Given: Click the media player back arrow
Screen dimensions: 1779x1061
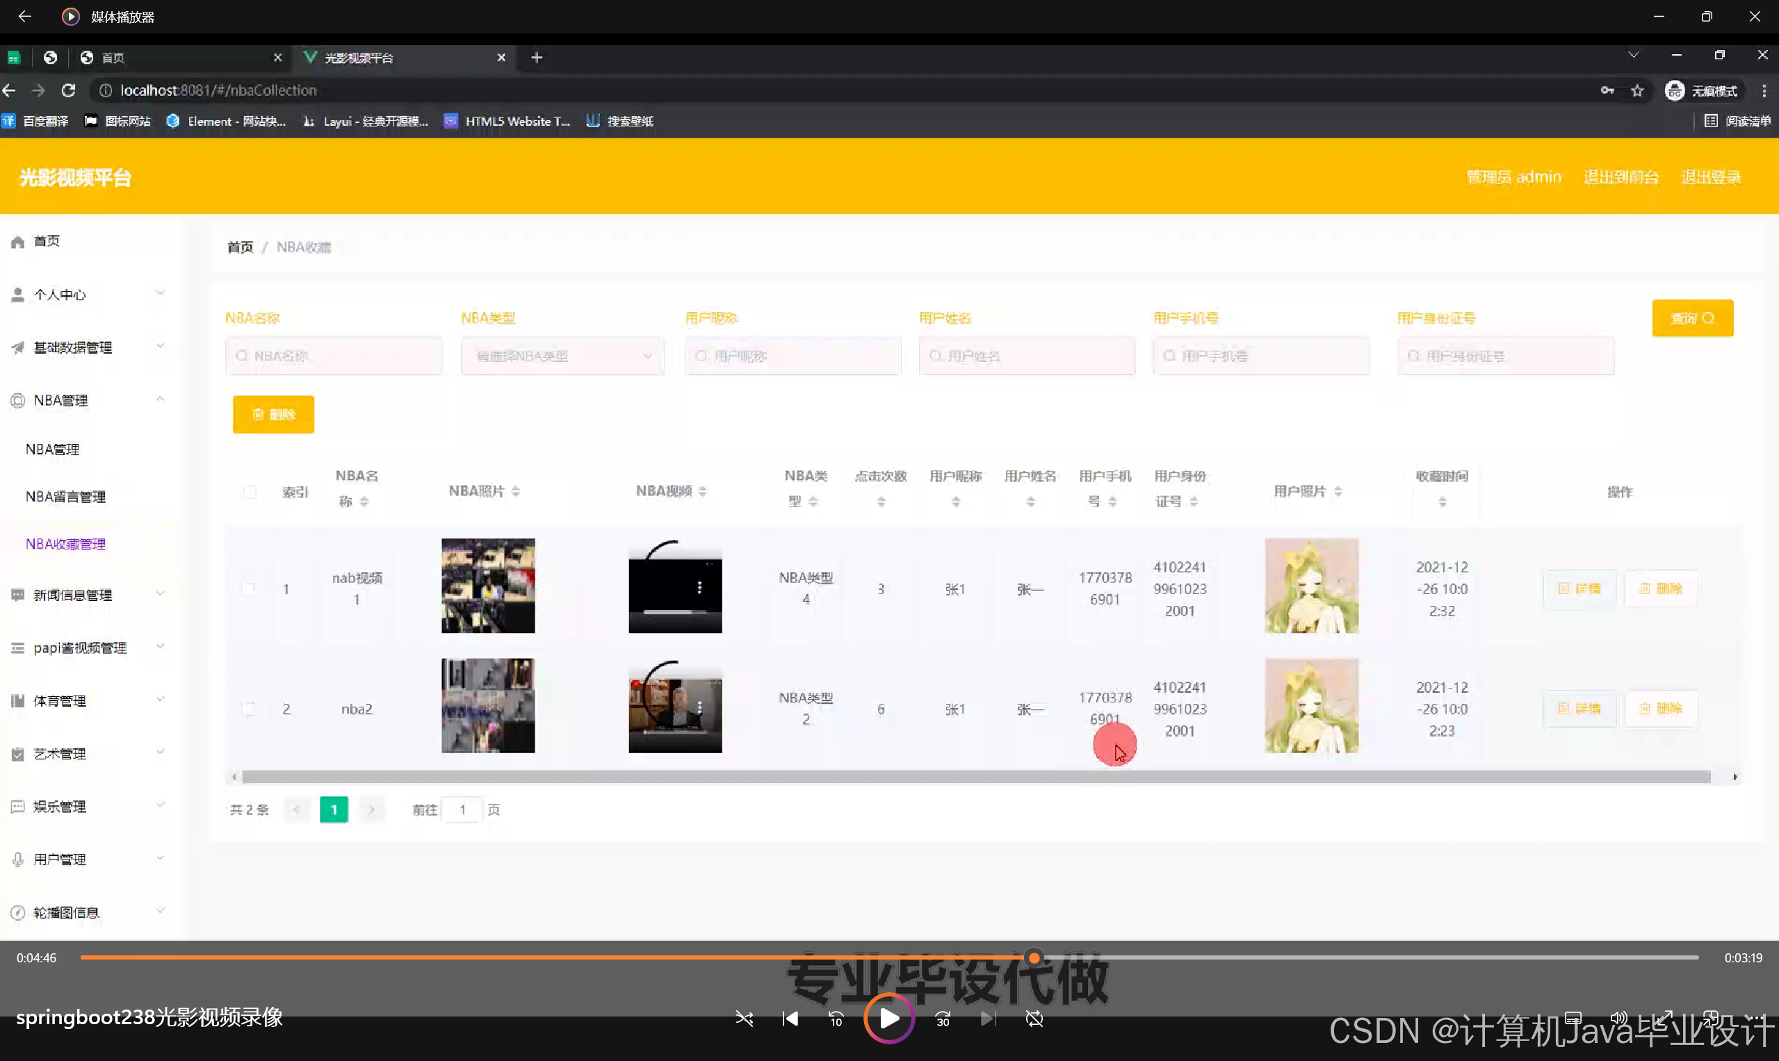Looking at the screenshot, I should pyautogui.click(x=24, y=17).
